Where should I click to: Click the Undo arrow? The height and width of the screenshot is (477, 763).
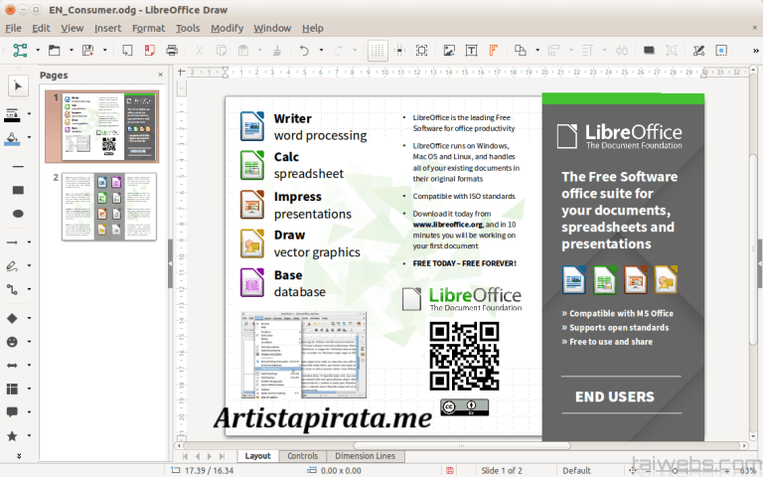click(x=304, y=50)
